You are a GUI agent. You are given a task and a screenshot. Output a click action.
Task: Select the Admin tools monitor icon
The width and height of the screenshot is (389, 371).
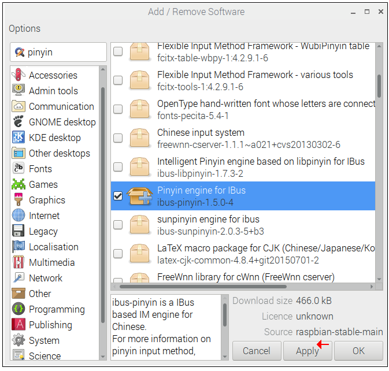(18, 90)
